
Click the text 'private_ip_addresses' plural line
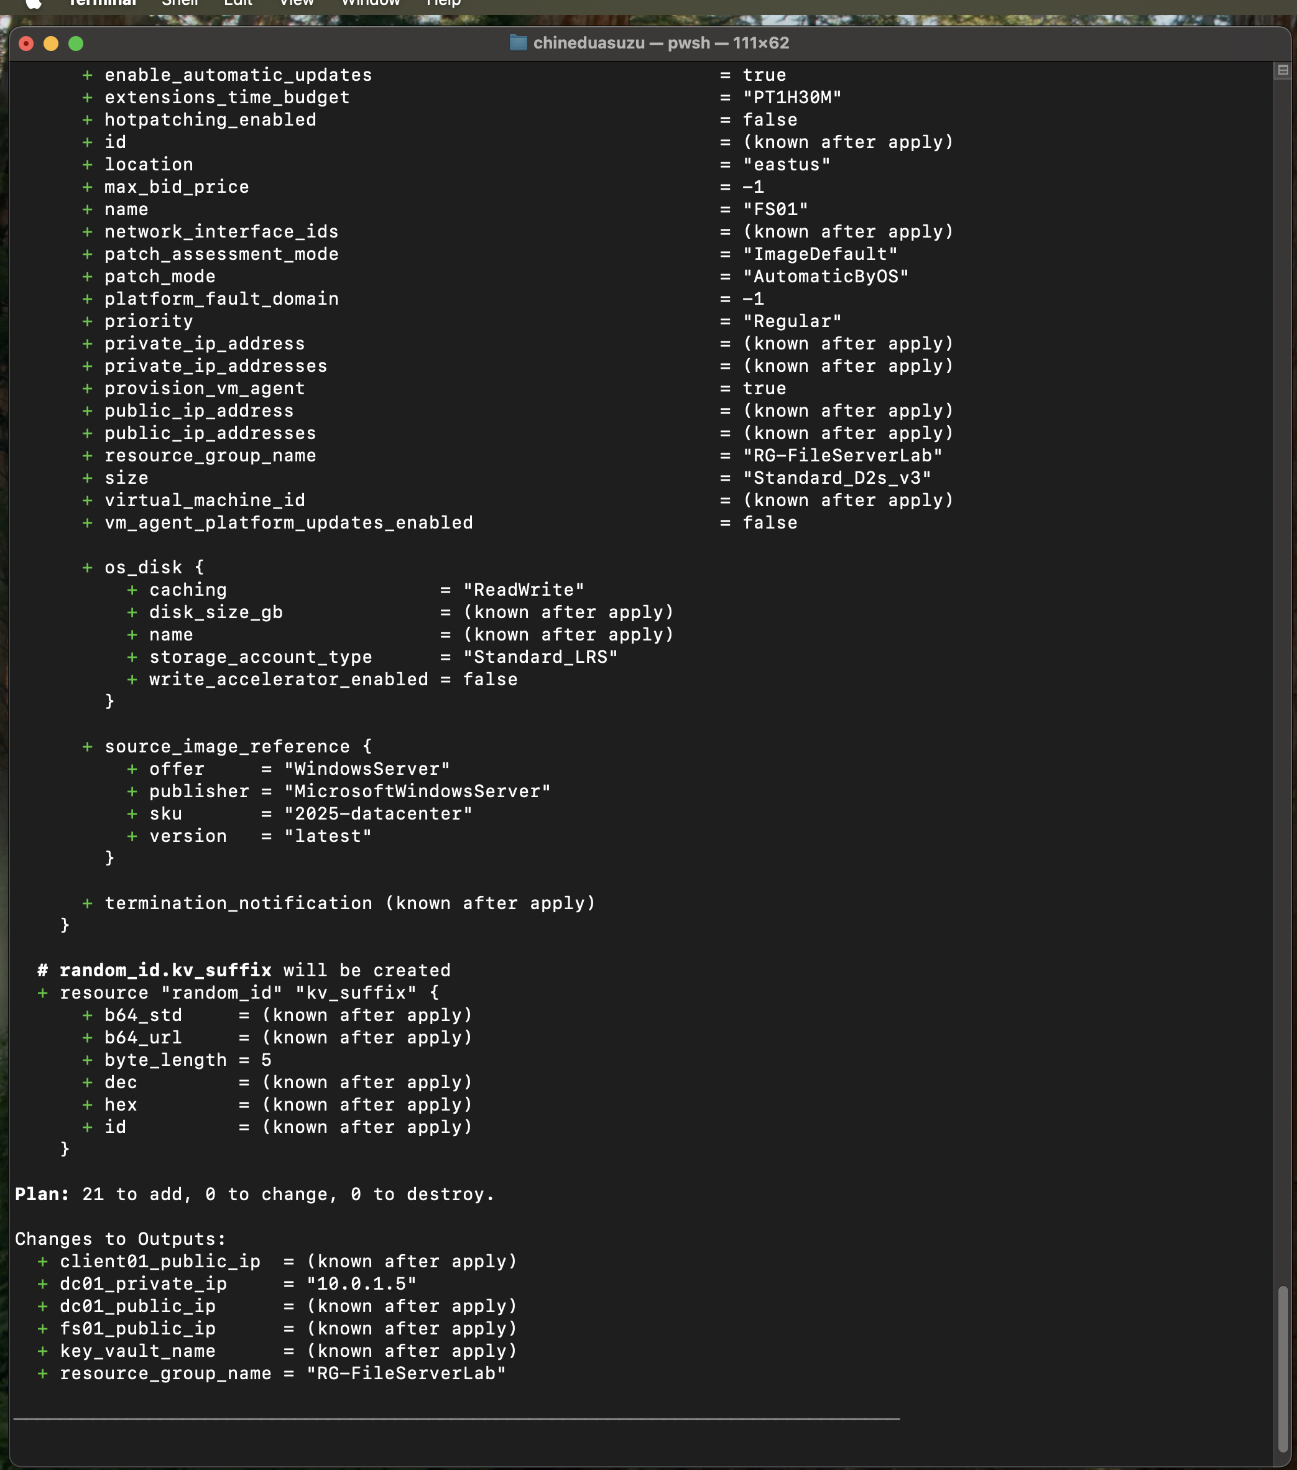tap(216, 366)
